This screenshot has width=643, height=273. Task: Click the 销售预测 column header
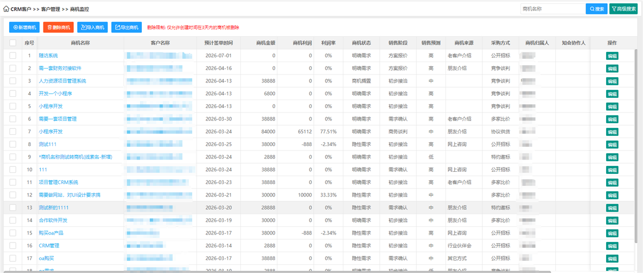click(431, 43)
